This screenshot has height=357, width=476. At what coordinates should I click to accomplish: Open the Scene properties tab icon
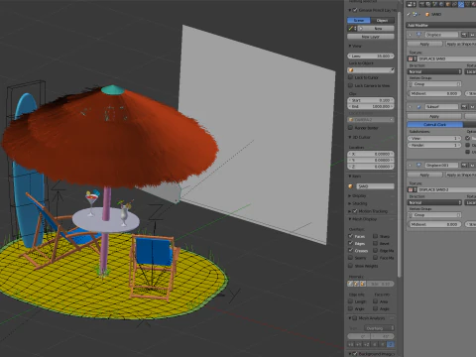[x=434, y=4]
